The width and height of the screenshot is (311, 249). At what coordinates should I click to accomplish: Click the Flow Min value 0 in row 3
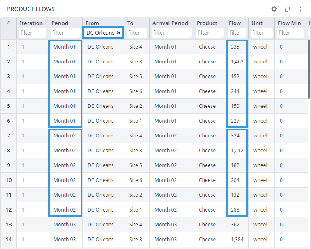tap(281, 77)
